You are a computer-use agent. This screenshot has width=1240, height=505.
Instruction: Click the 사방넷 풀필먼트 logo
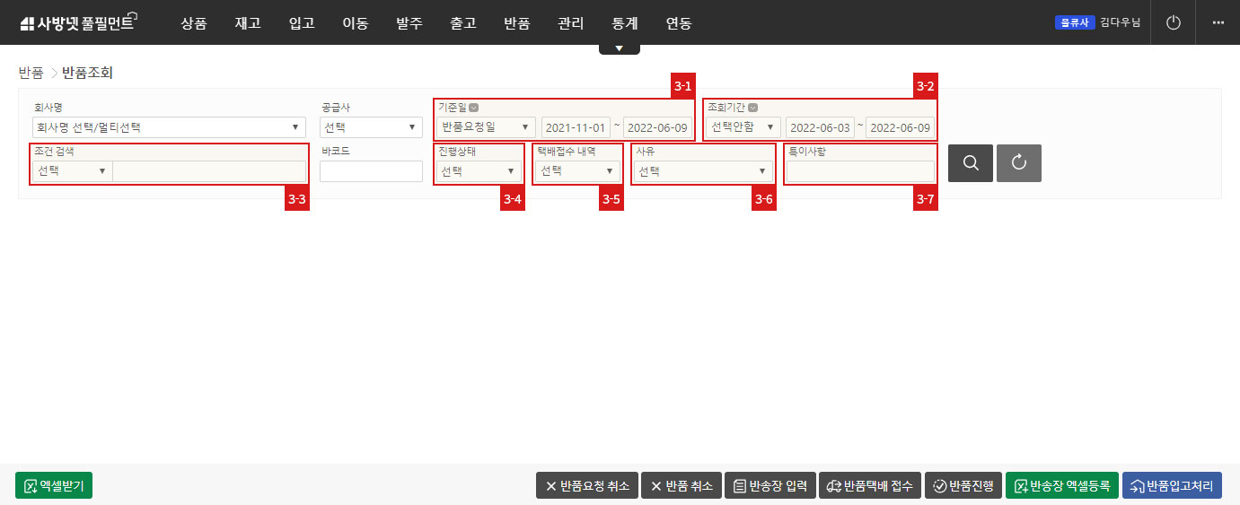point(77,23)
